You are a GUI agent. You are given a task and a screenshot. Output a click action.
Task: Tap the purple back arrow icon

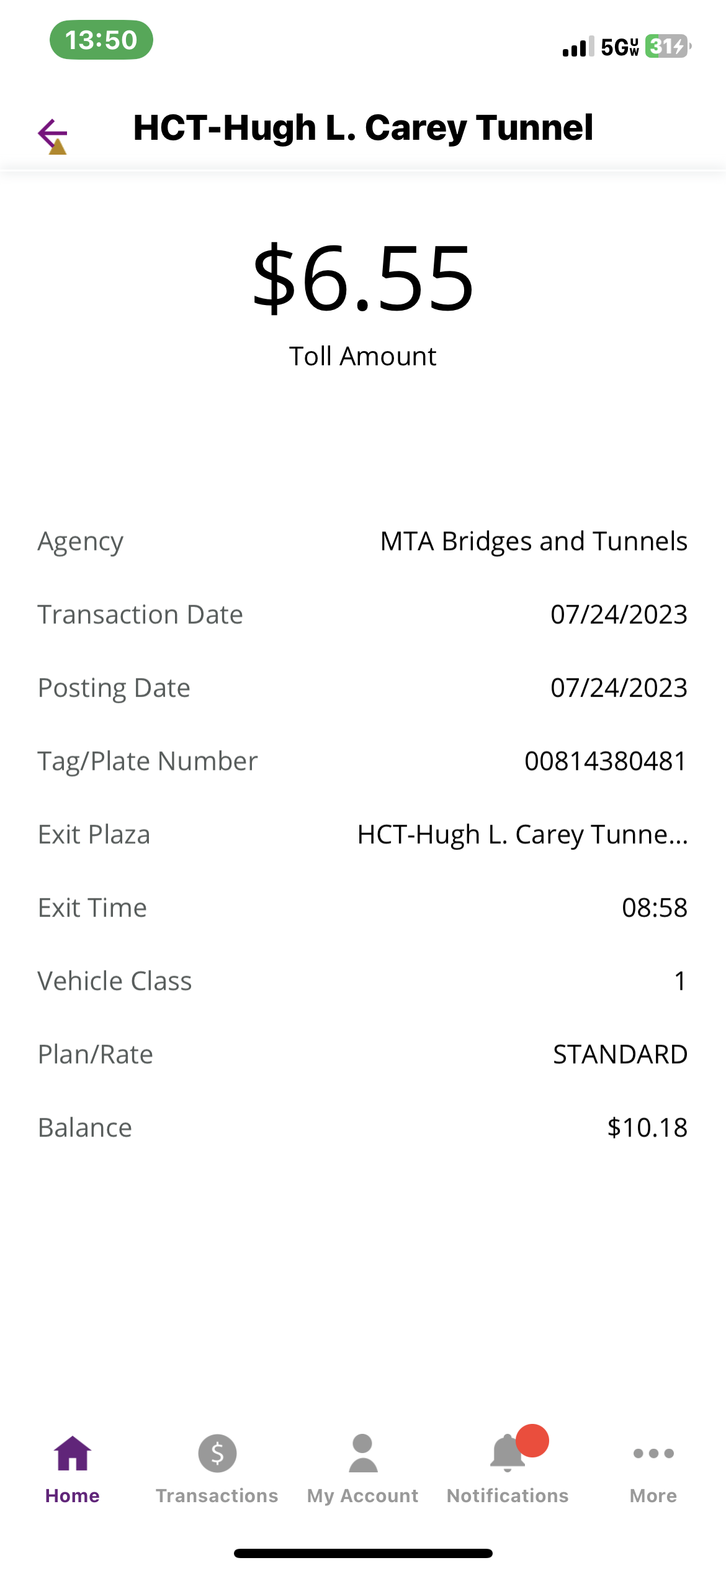(x=52, y=133)
